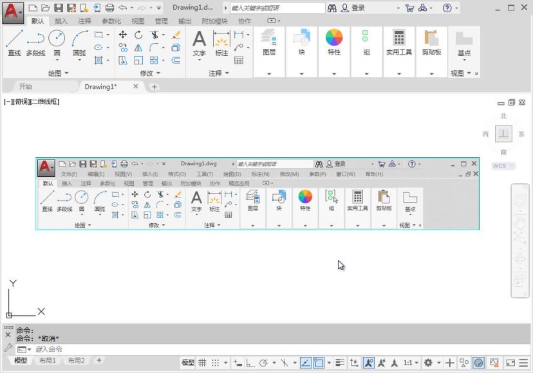Click the [二维线框] visual style label
Image resolution: width=533 pixels, height=373 pixels.
point(45,102)
